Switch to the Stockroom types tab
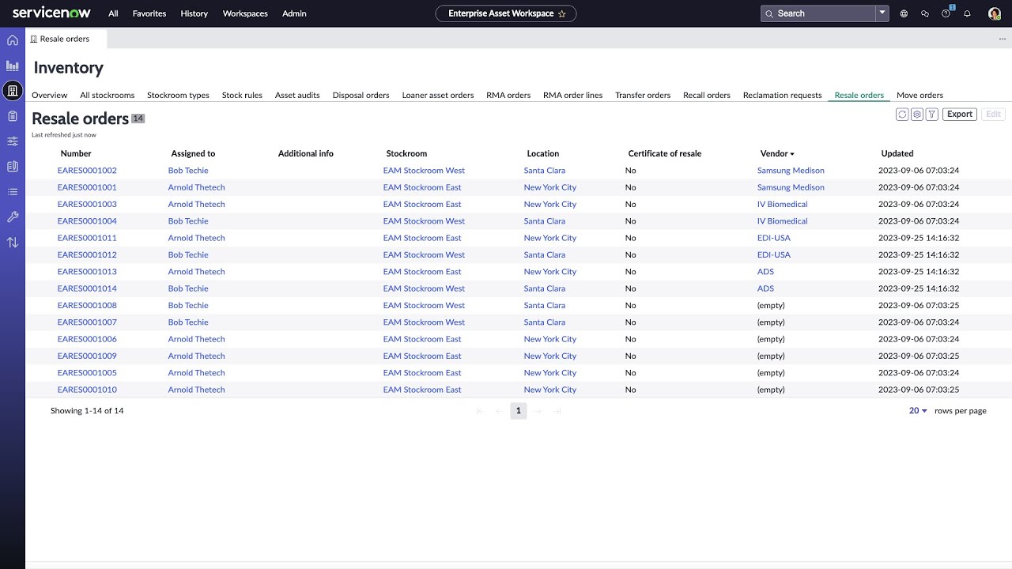The width and height of the screenshot is (1012, 569). pos(178,95)
